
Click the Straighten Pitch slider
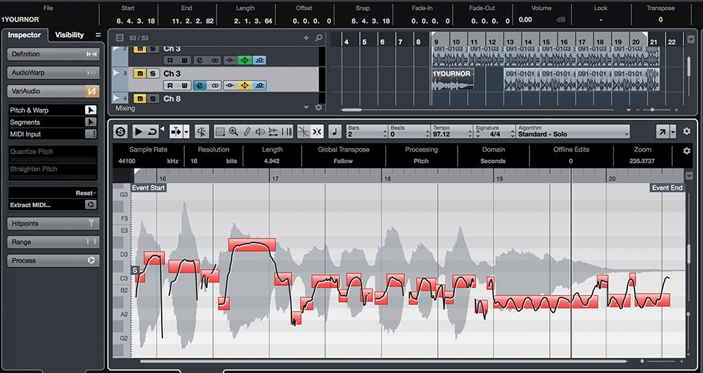click(53, 177)
